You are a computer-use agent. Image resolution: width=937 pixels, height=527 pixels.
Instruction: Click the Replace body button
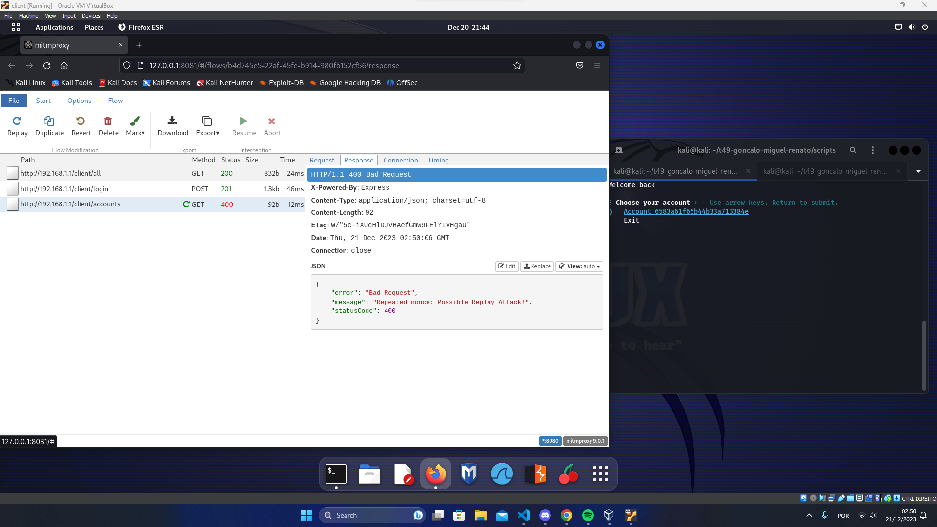pos(537,266)
